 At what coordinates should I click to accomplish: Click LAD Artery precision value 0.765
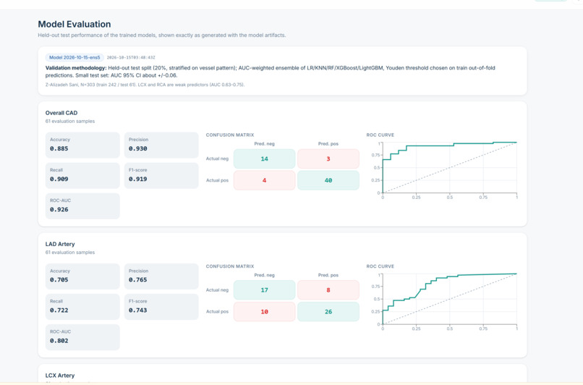click(138, 280)
